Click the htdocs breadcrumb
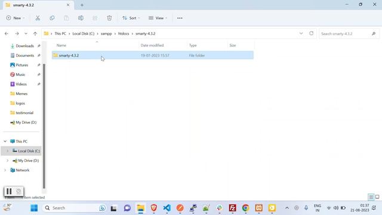 (x=124, y=33)
